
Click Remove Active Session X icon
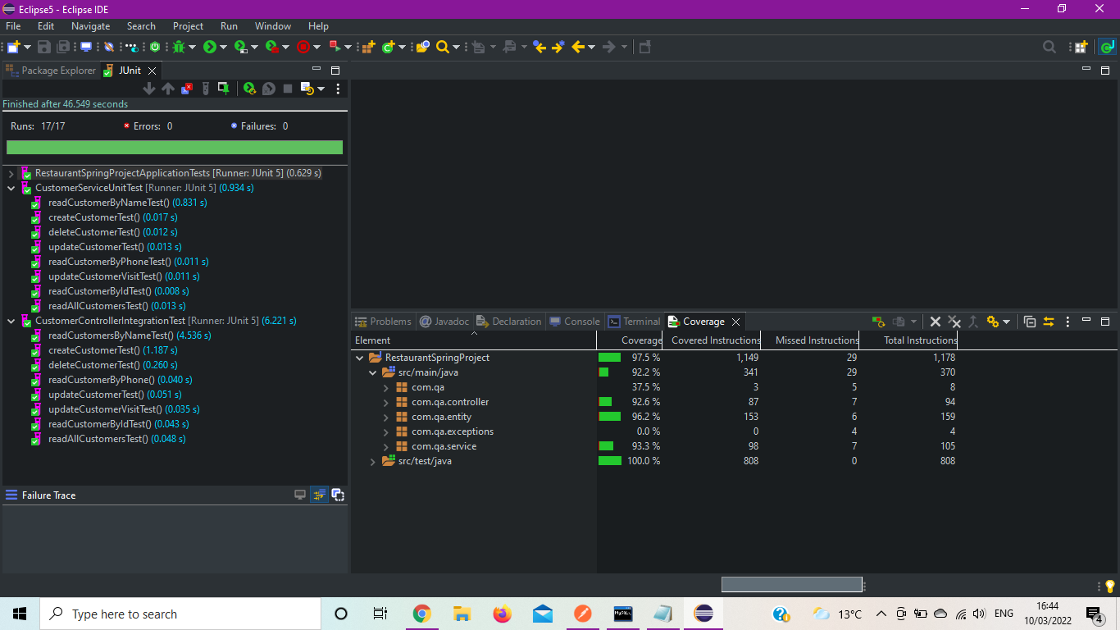click(935, 322)
